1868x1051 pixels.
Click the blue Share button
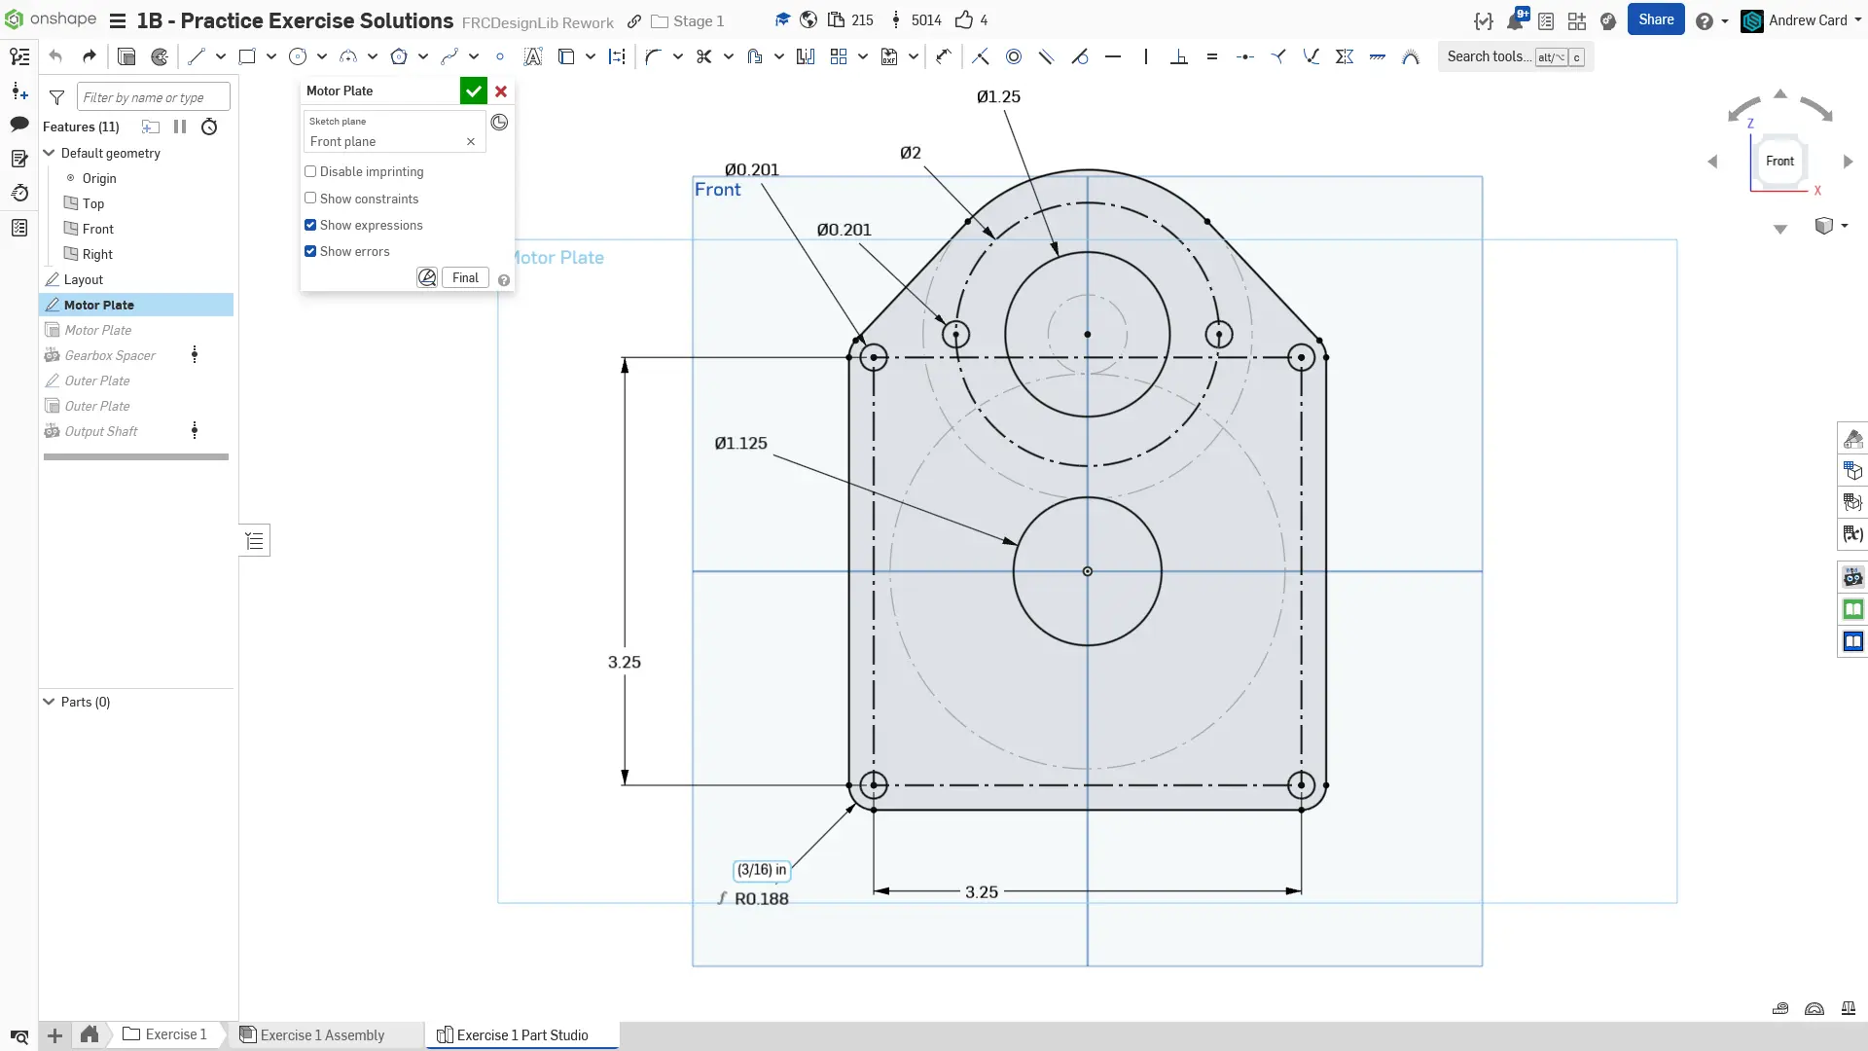pyautogui.click(x=1655, y=19)
